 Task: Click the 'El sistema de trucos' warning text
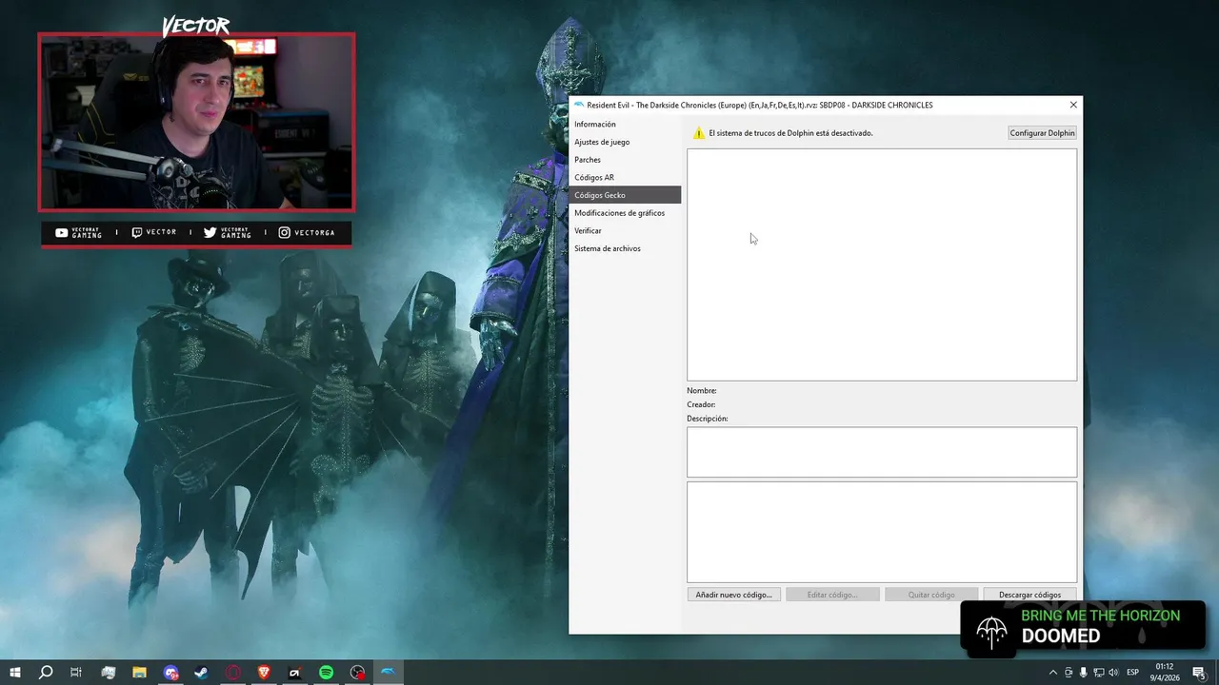tap(790, 133)
